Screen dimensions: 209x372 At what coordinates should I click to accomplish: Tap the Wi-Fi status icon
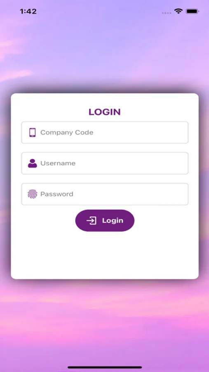point(178,11)
